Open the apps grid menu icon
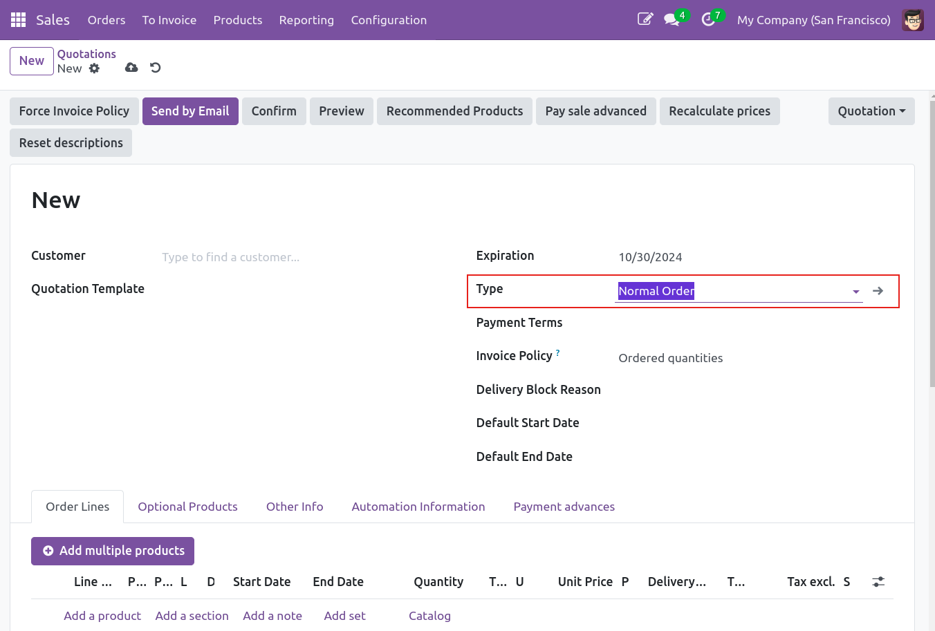Viewport: 935px width, 631px height. [x=19, y=20]
